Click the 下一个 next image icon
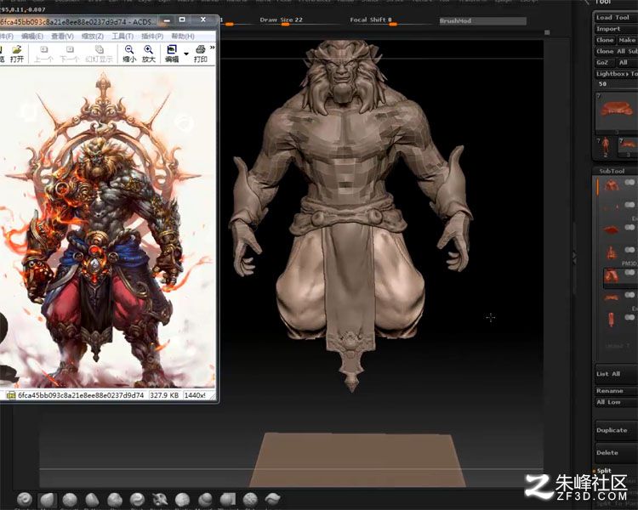The image size is (638, 510). pyautogui.click(x=70, y=54)
